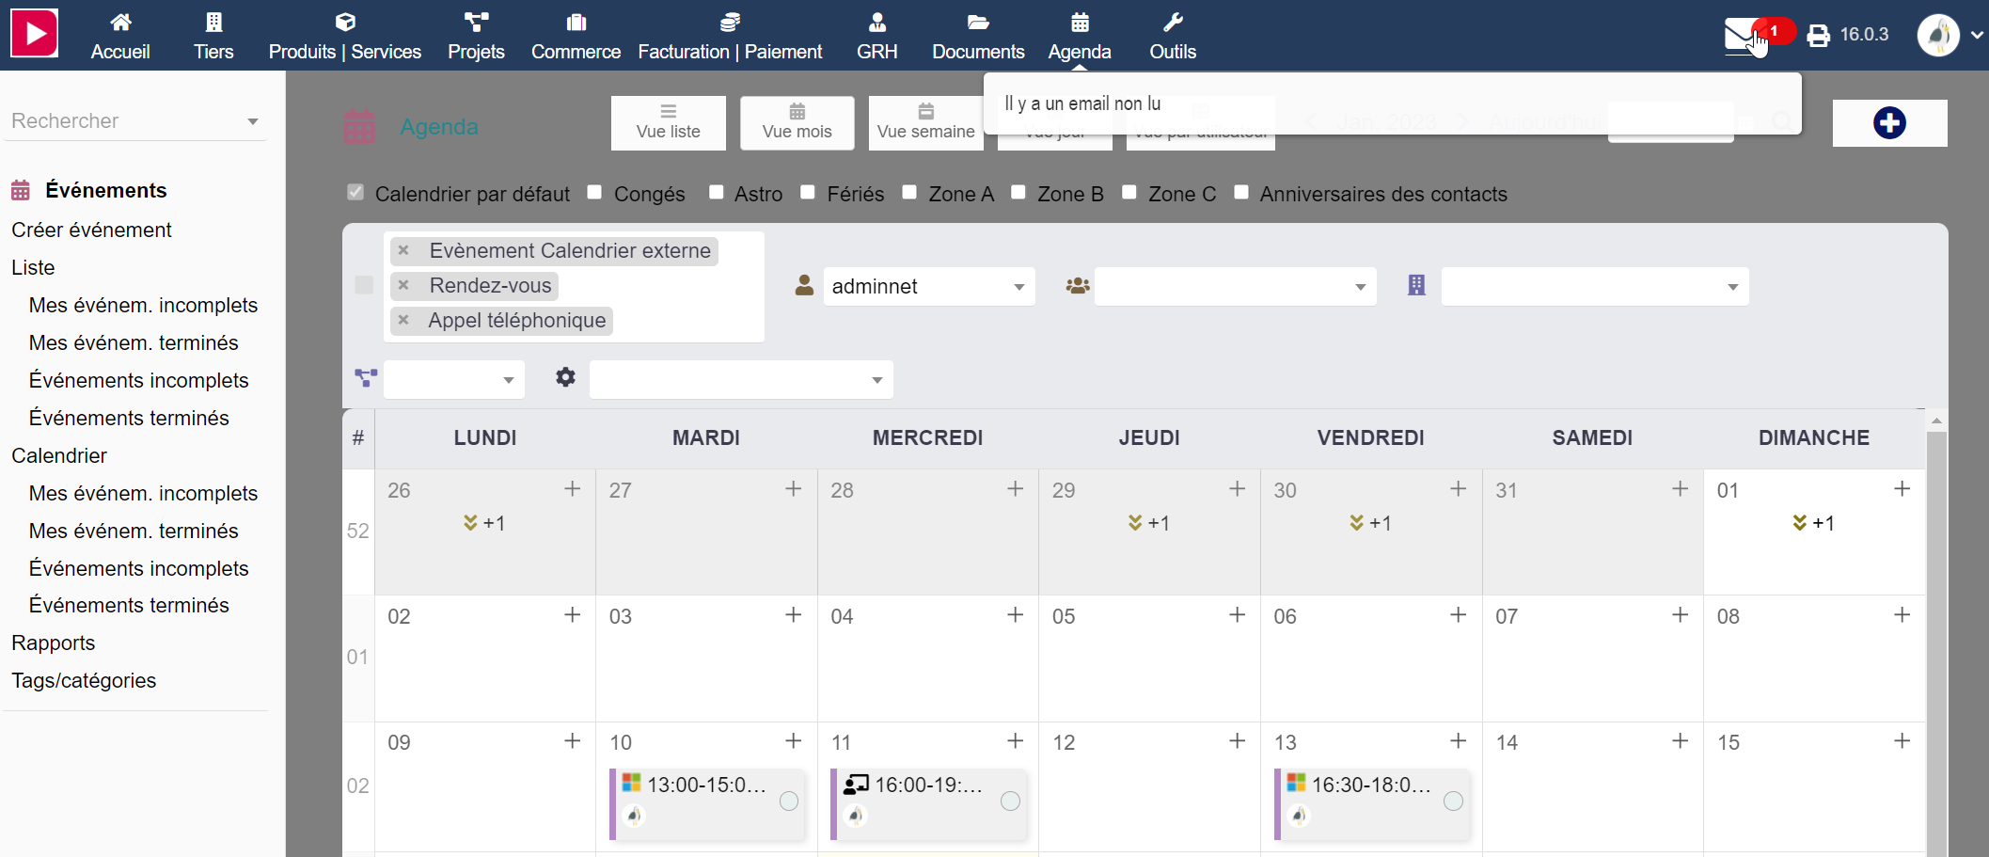Enable the Fériés checkbox
This screenshot has height=857, width=1989.
point(807,192)
